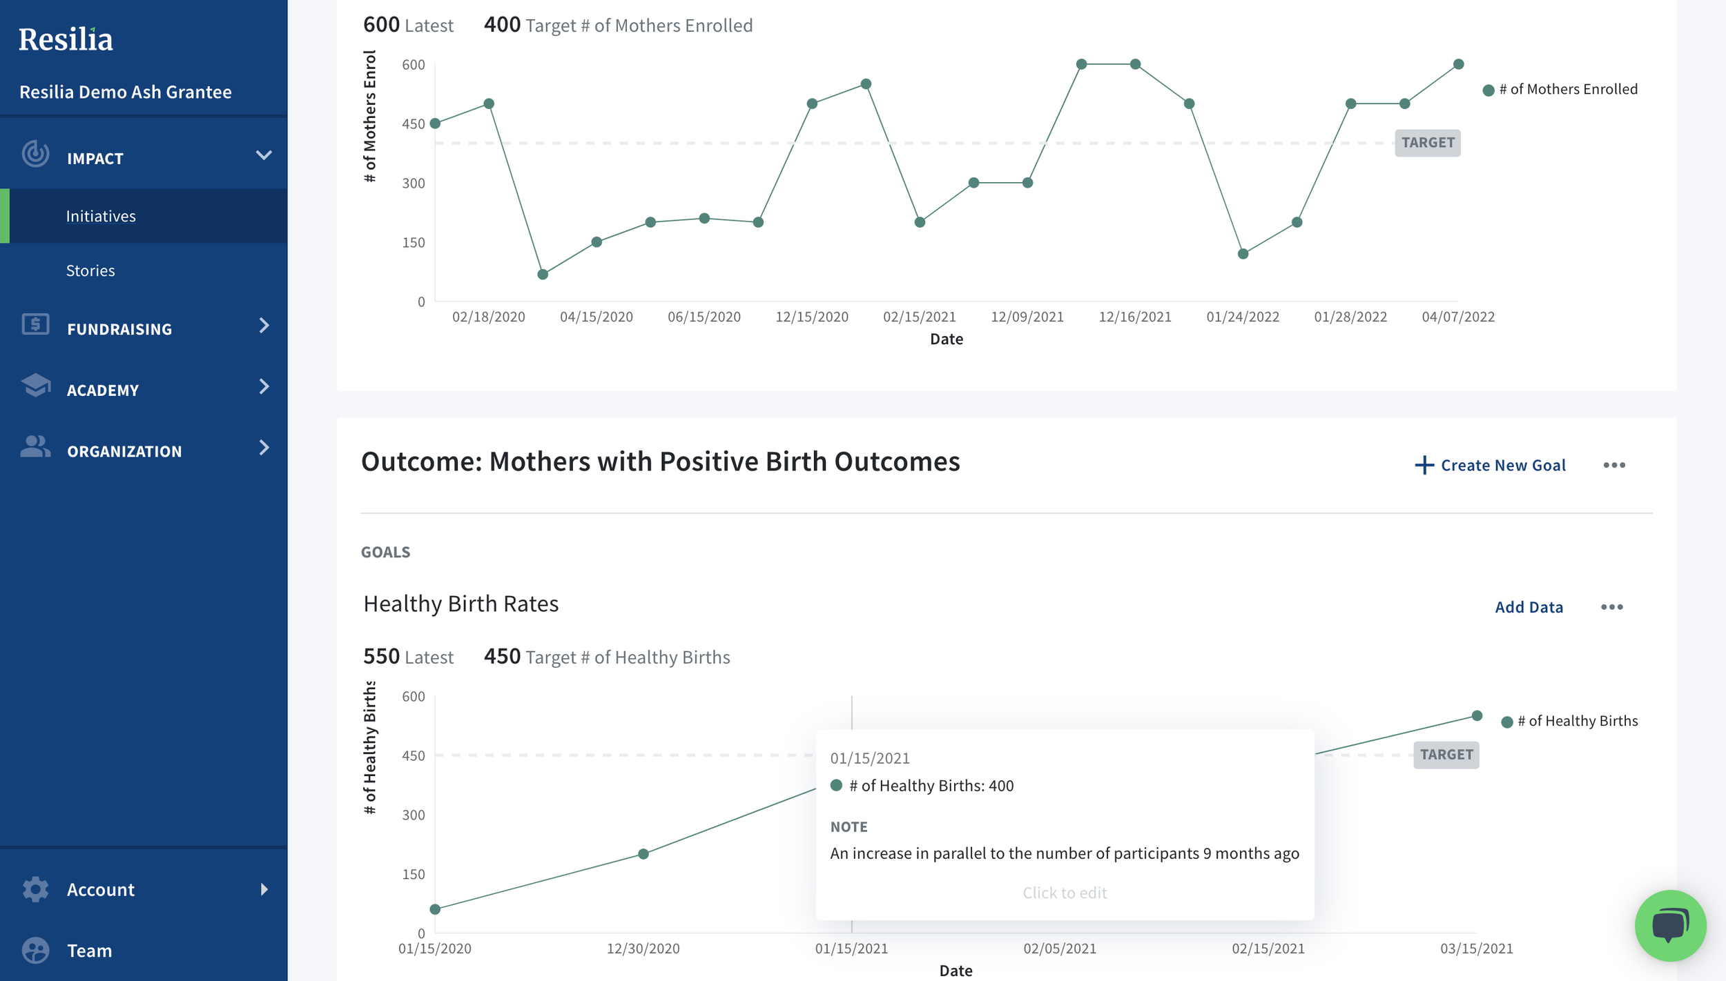Click the plus icon beside Create New Goal
The width and height of the screenshot is (1726, 981).
point(1424,465)
